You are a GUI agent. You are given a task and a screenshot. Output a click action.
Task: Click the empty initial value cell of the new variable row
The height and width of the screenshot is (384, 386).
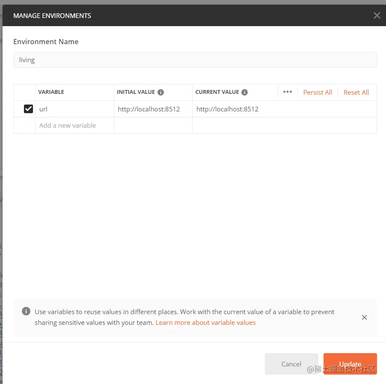click(153, 126)
